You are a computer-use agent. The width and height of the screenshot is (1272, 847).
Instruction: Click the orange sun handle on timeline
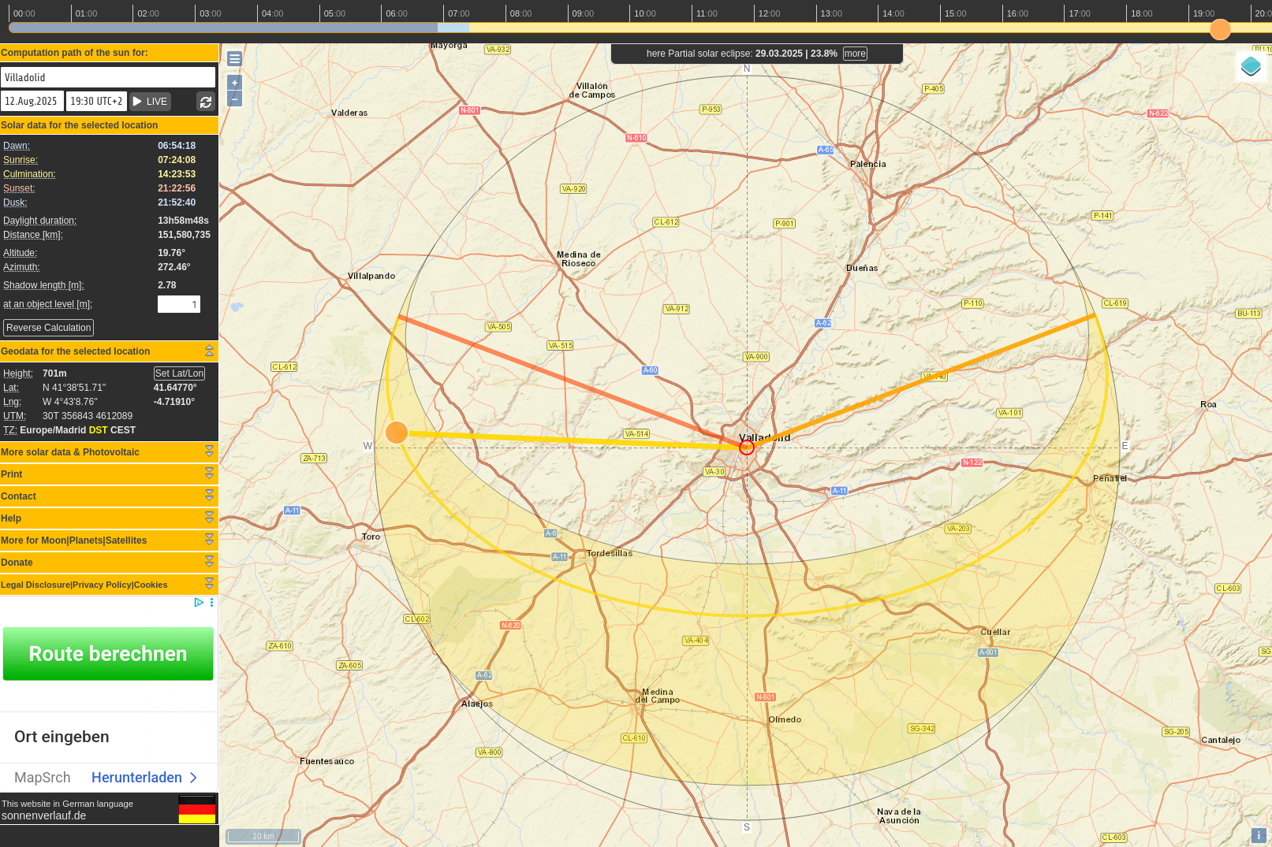pos(1220,30)
